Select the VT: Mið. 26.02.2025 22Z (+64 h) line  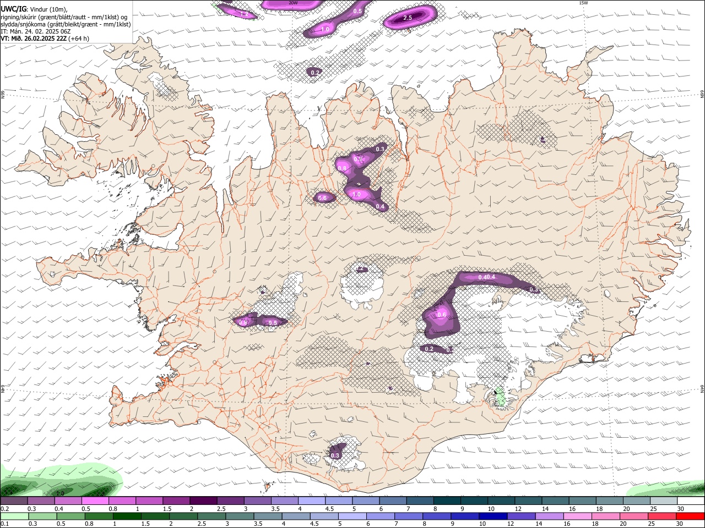[x=45, y=38]
